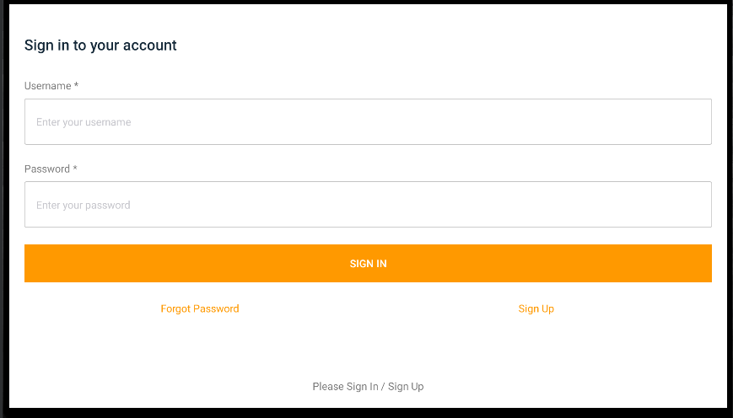Follow the Sign Up link

click(536, 308)
